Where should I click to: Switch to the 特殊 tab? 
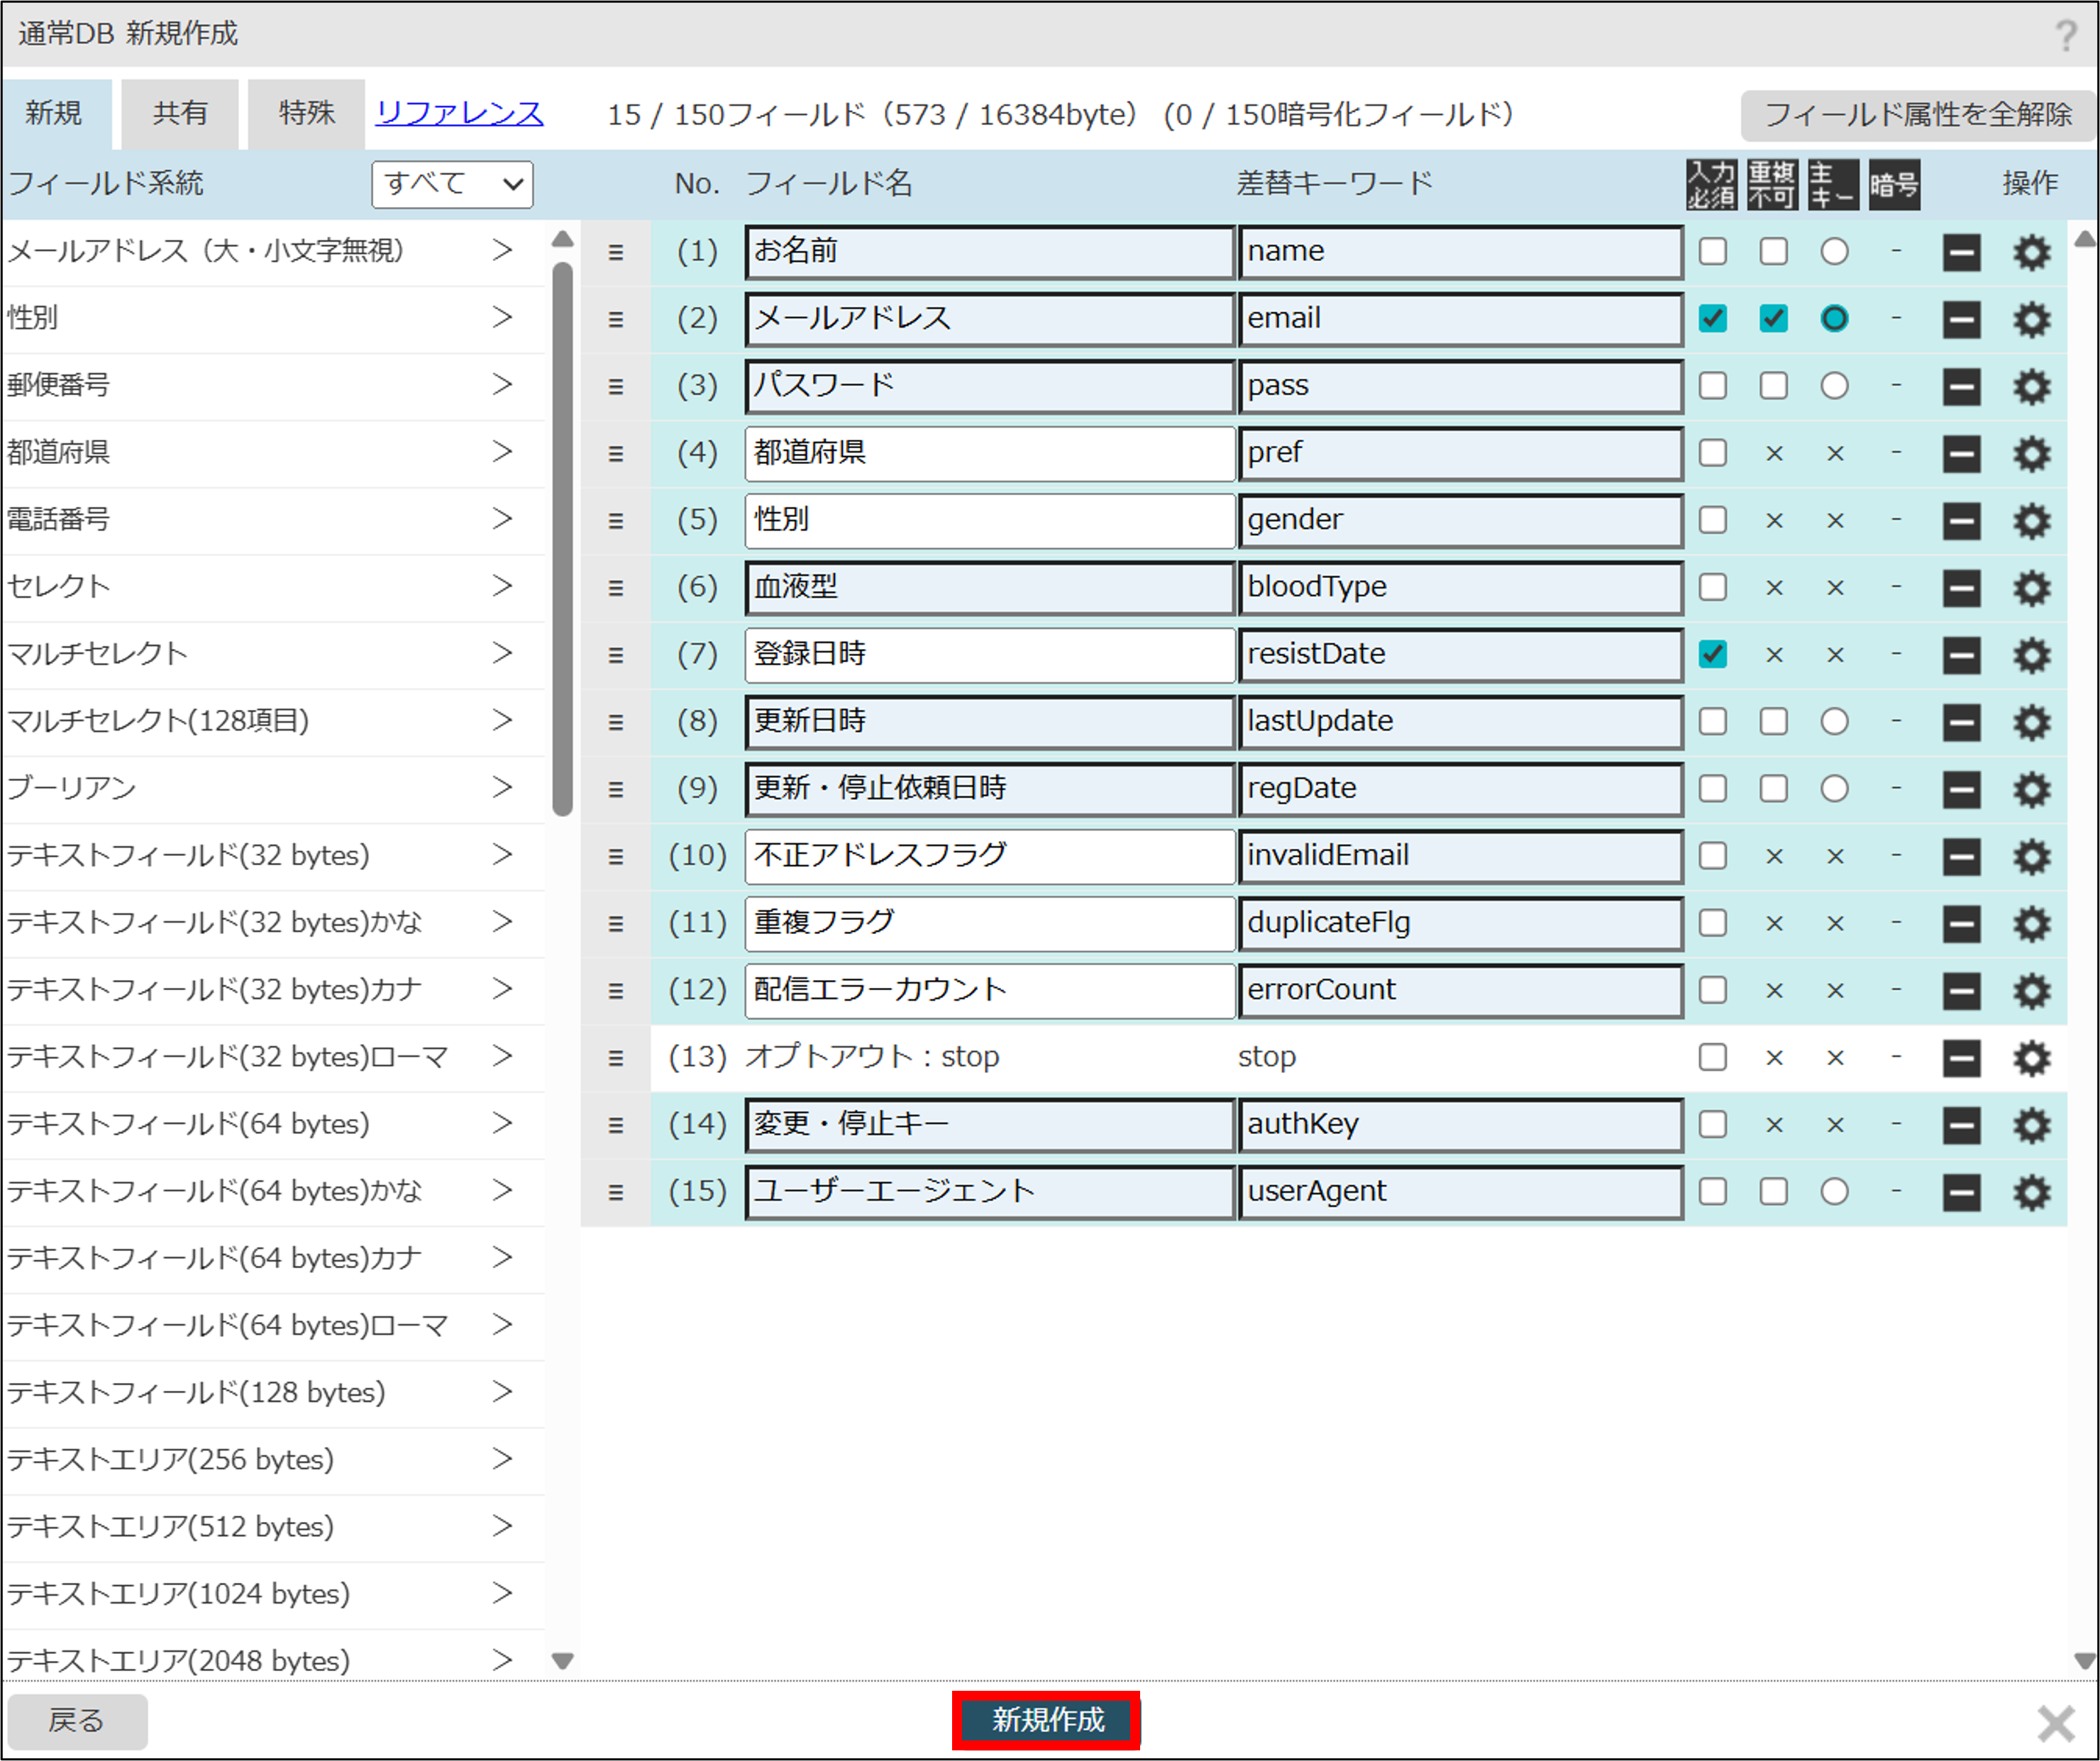[306, 113]
